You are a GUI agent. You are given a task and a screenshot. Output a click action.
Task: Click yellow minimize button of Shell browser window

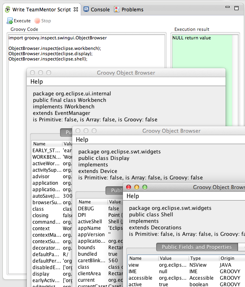(x=137, y=187)
